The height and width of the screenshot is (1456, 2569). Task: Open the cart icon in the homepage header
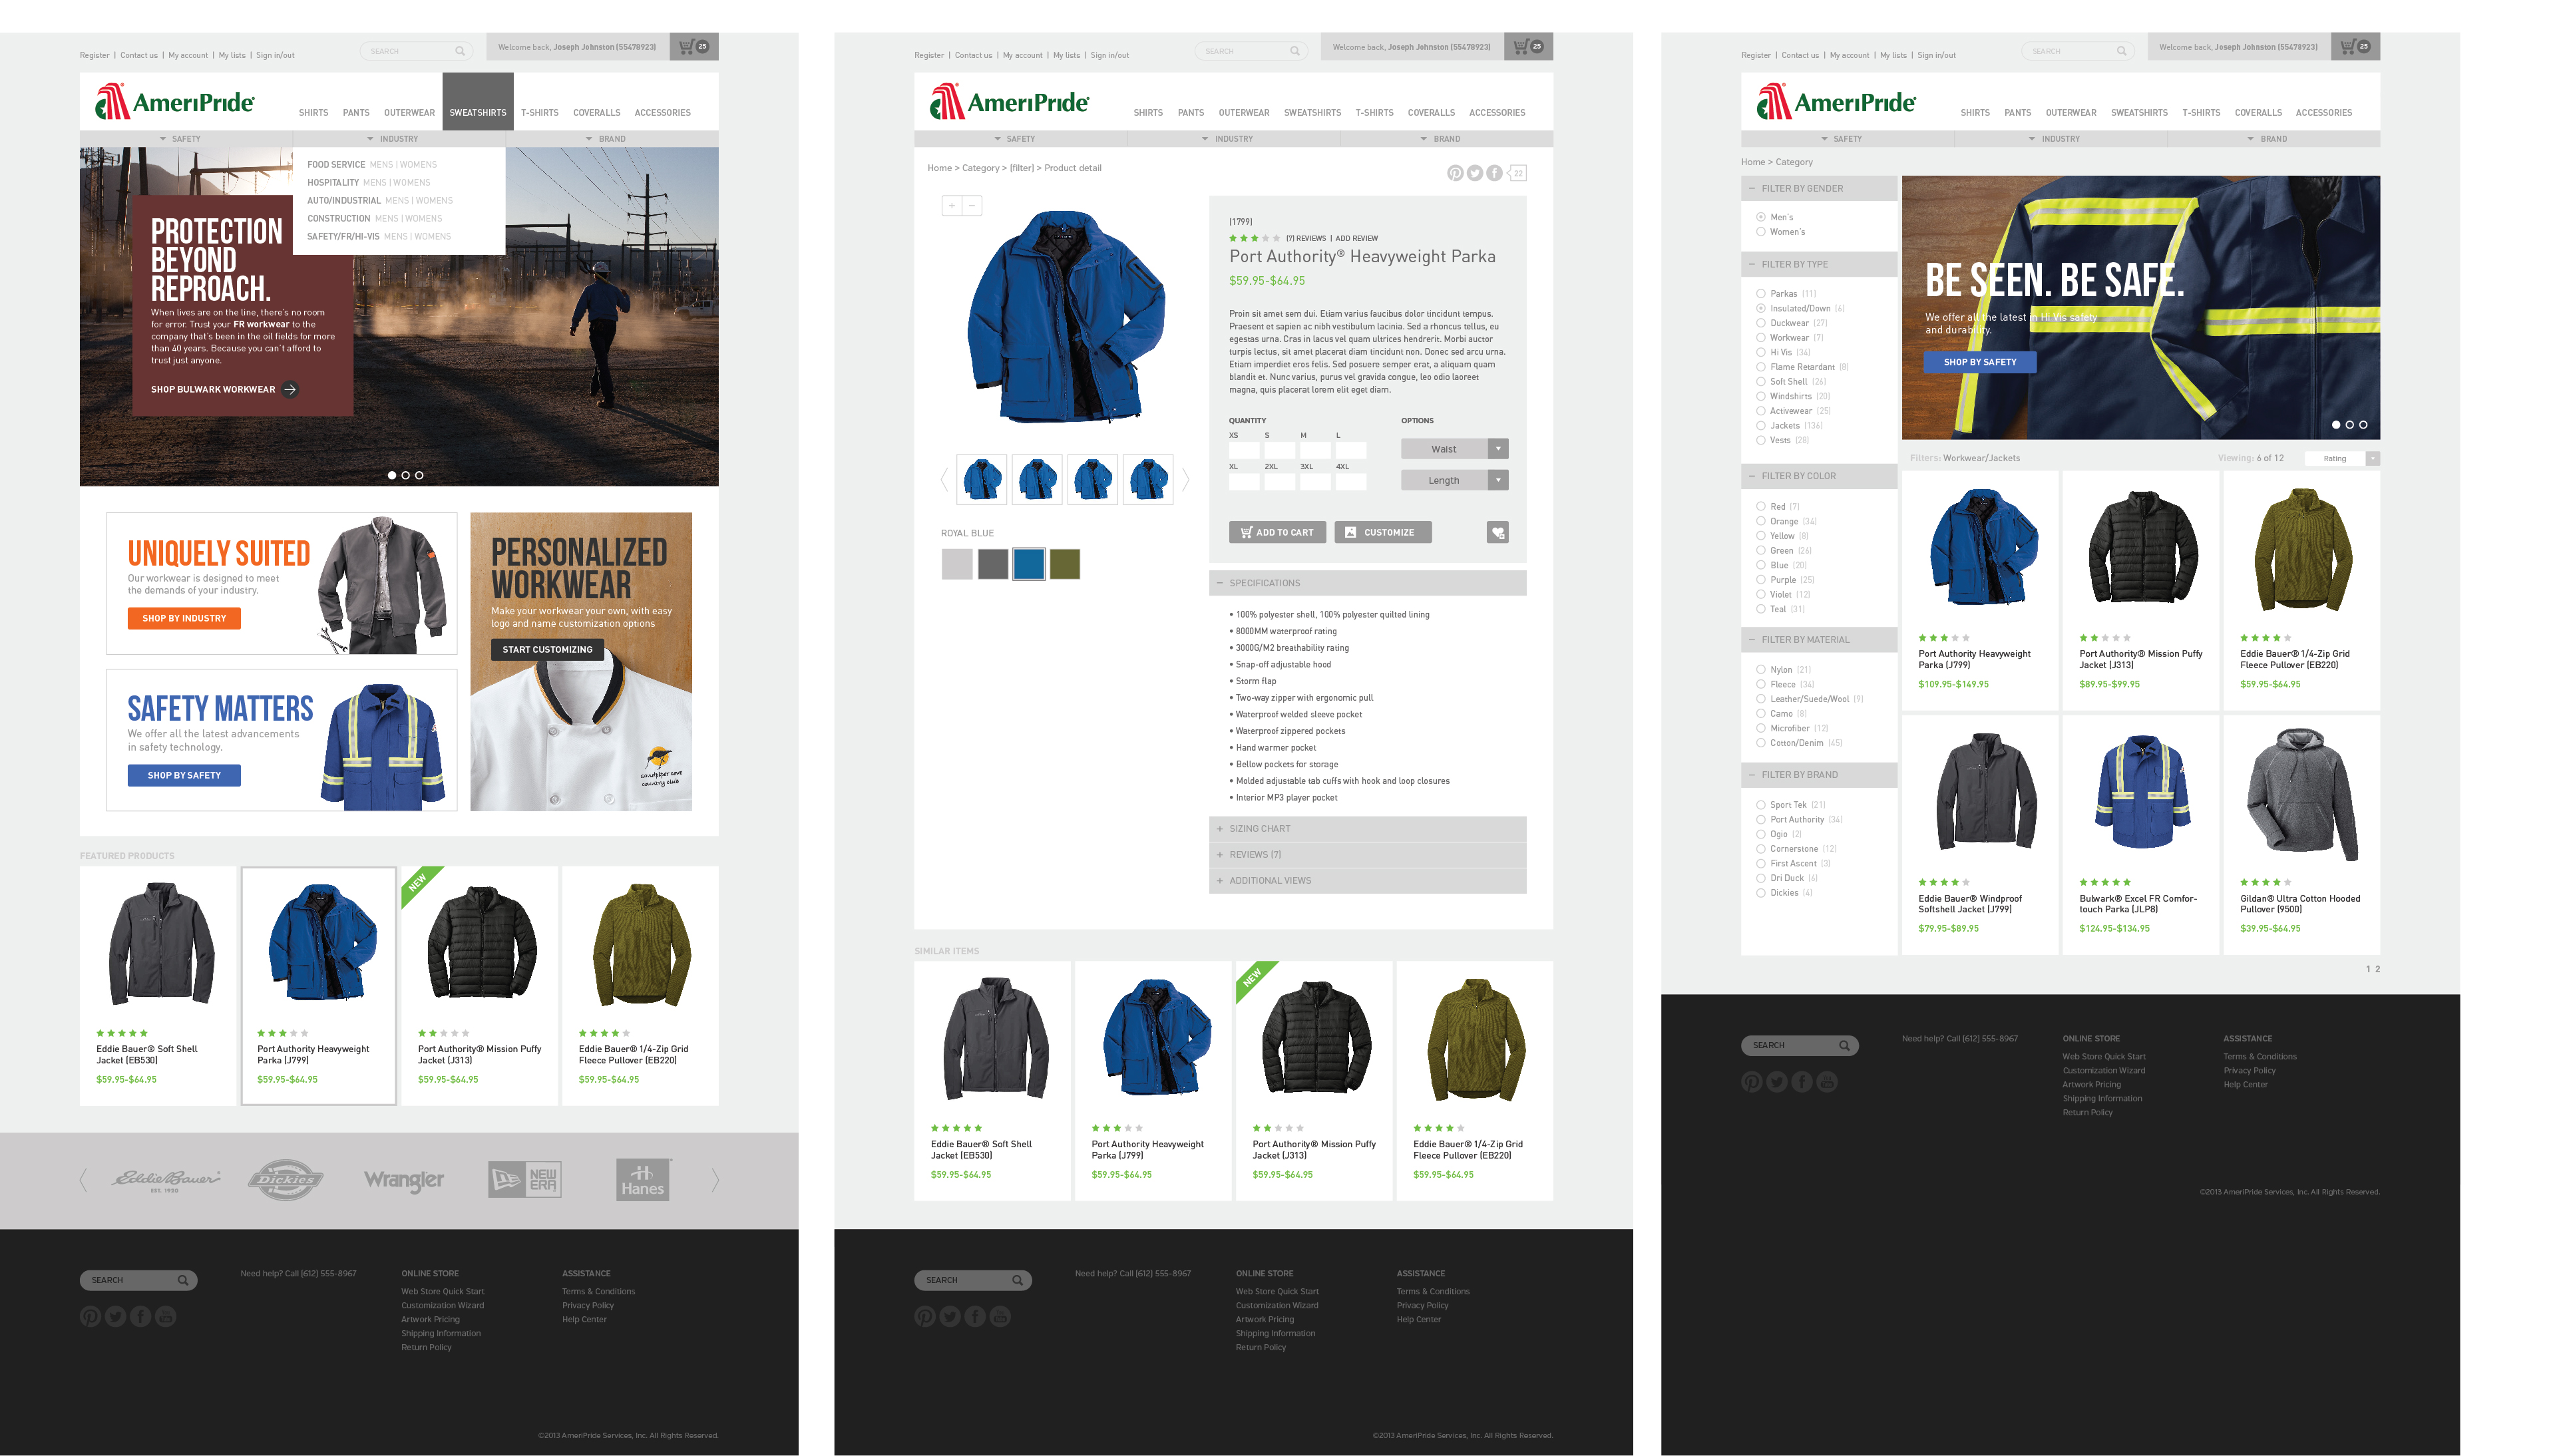693,46
